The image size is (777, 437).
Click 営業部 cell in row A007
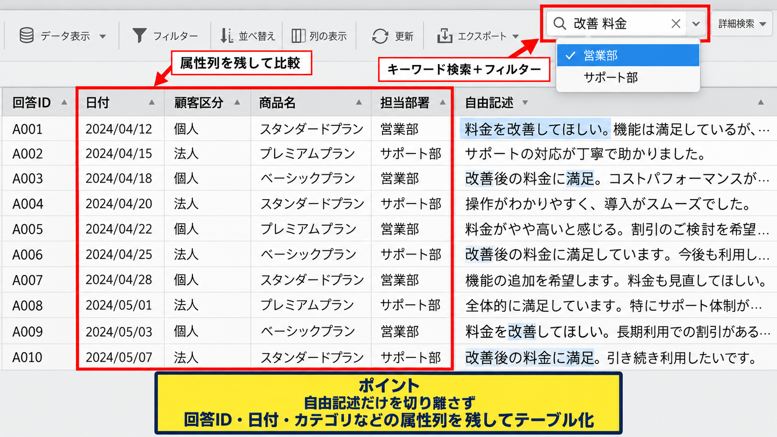point(400,280)
